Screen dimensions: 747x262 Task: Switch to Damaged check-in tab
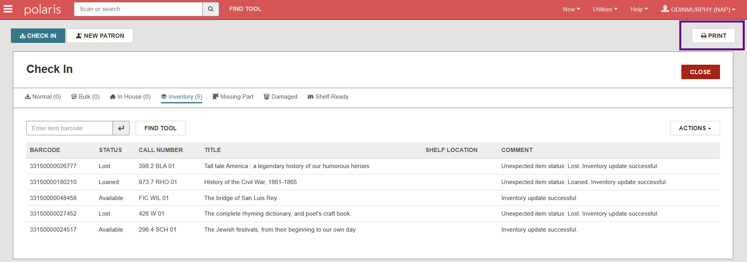281,97
